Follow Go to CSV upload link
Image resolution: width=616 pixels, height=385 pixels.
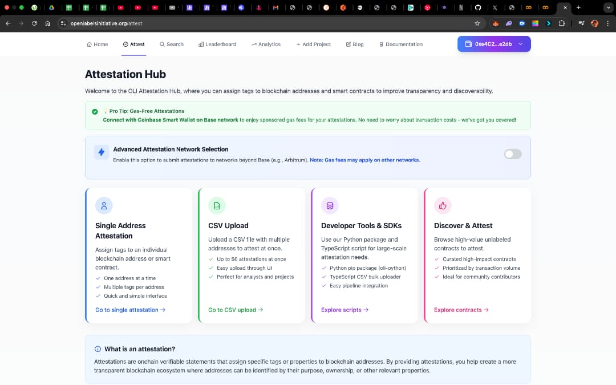(x=236, y=310)
